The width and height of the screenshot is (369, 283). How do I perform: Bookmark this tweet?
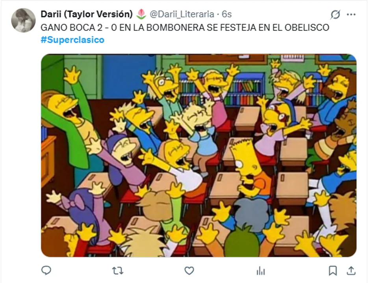click(332, 271)
